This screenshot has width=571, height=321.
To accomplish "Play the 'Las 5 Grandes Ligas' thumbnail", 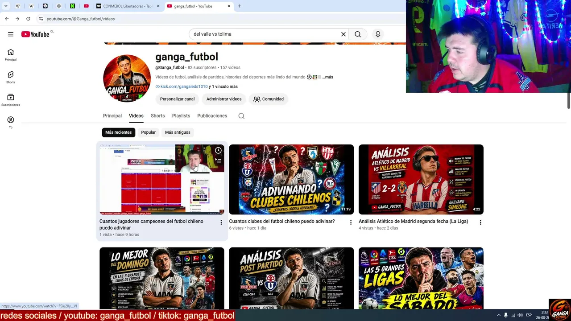I will 421,278.
